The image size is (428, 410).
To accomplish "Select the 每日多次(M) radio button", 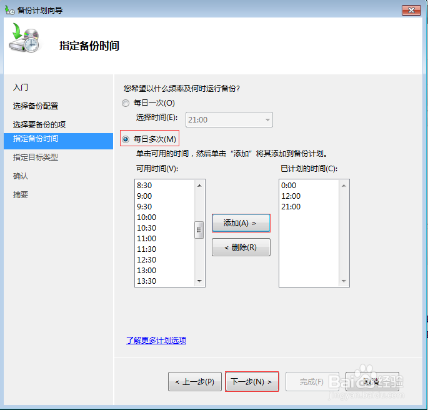I will (126, 139).
